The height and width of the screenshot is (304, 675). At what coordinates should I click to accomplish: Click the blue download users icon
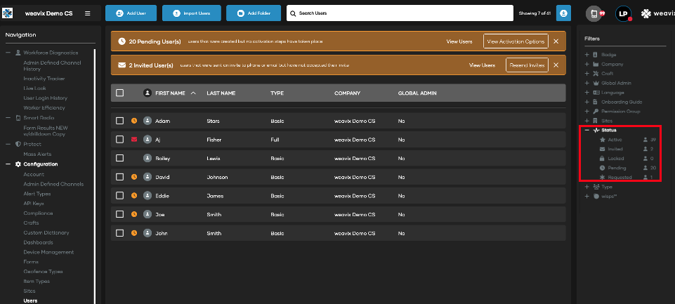[563, 13]
